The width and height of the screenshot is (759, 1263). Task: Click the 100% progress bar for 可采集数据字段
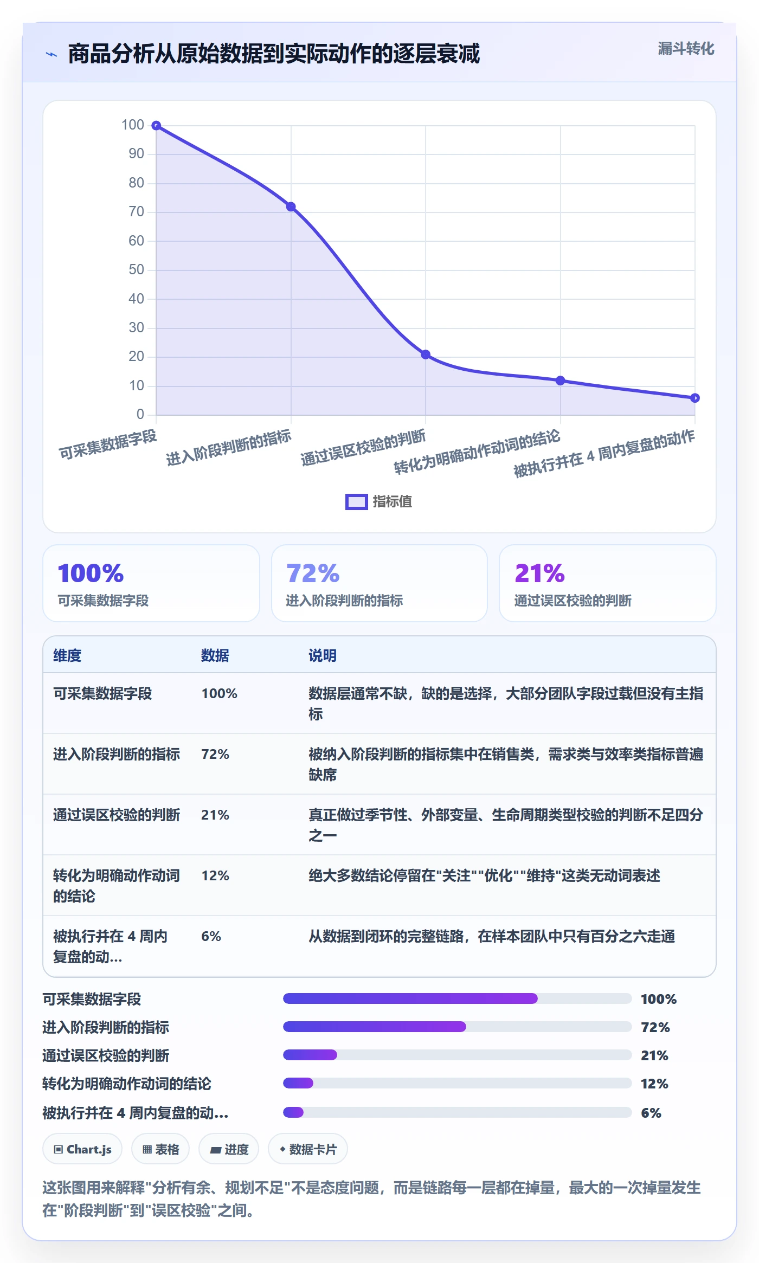tap(458, 998)
